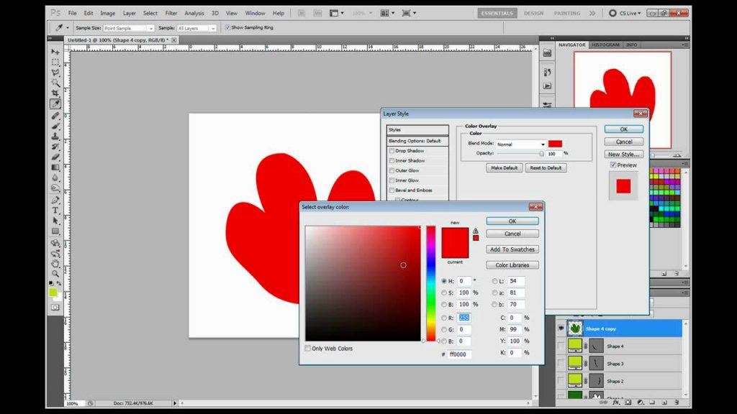Click Add To Swatches button
Screen dimensions: 737x414
tap(512, 249)
